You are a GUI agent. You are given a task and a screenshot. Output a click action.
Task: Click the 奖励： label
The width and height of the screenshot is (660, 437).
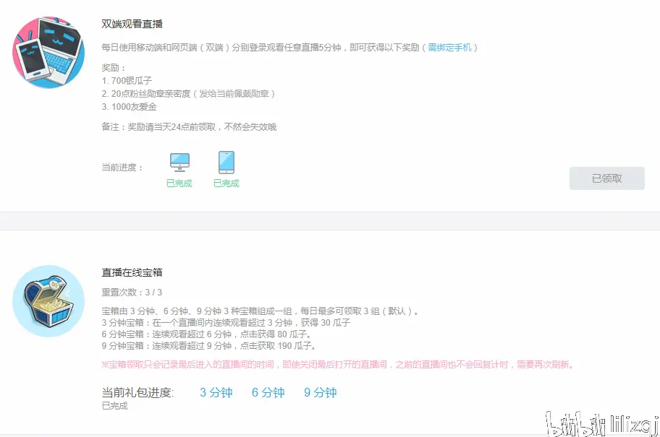point(114,68)
